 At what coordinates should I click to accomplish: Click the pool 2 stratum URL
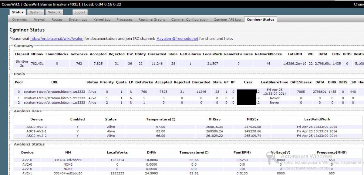[54, 103]
